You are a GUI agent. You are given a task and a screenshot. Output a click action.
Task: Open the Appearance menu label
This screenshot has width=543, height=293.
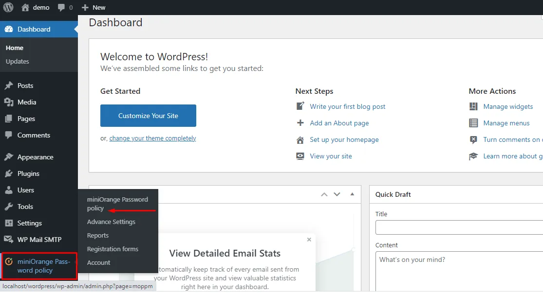coord(36,157)
